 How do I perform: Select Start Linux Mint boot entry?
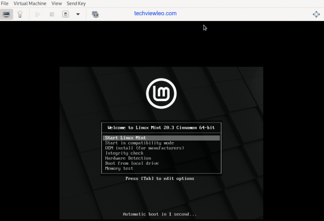coord(161,138)
